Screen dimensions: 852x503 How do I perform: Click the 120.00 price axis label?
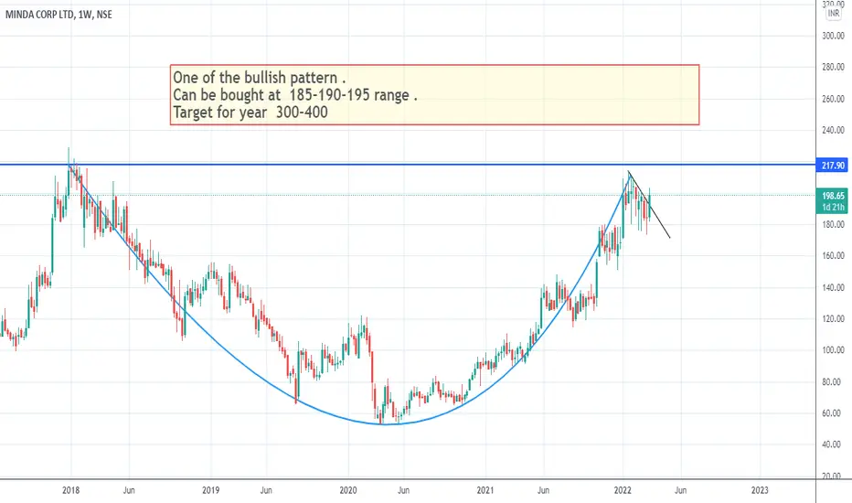834,318
